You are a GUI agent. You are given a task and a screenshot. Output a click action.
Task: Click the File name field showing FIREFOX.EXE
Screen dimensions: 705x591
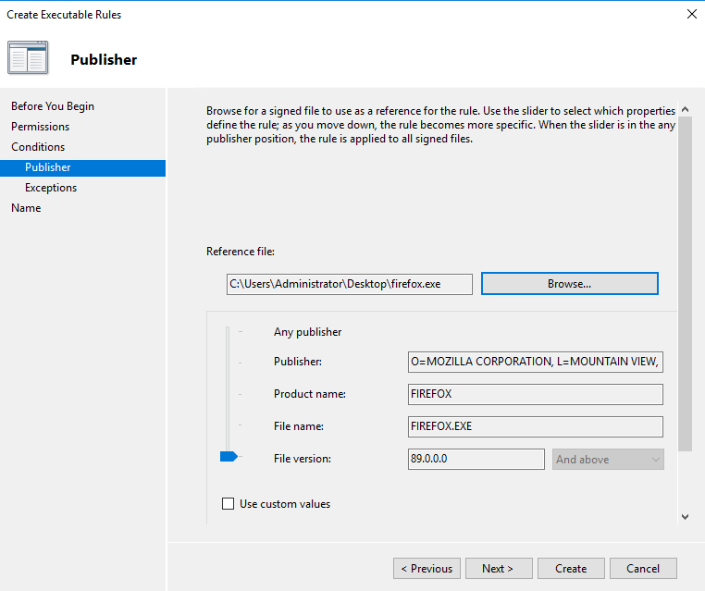coord(535,426)
